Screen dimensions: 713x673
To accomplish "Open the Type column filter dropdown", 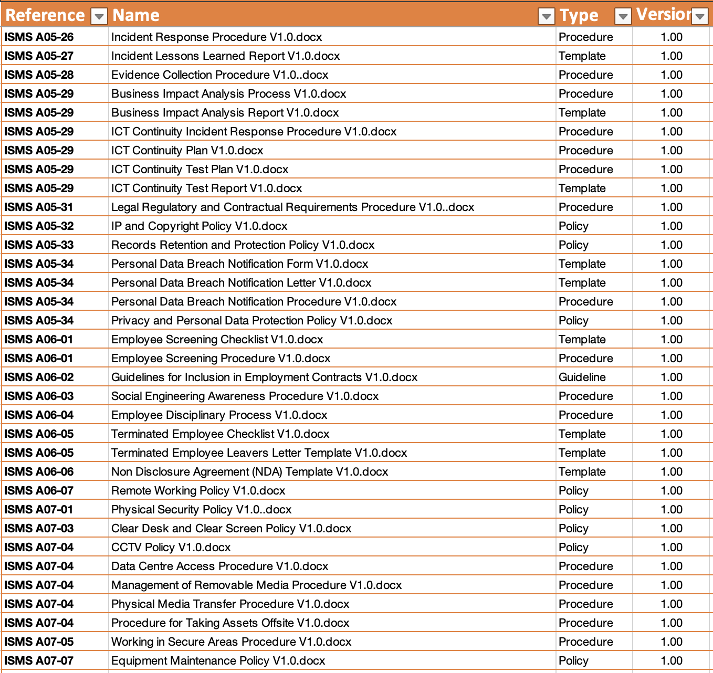I will (623, 17).
